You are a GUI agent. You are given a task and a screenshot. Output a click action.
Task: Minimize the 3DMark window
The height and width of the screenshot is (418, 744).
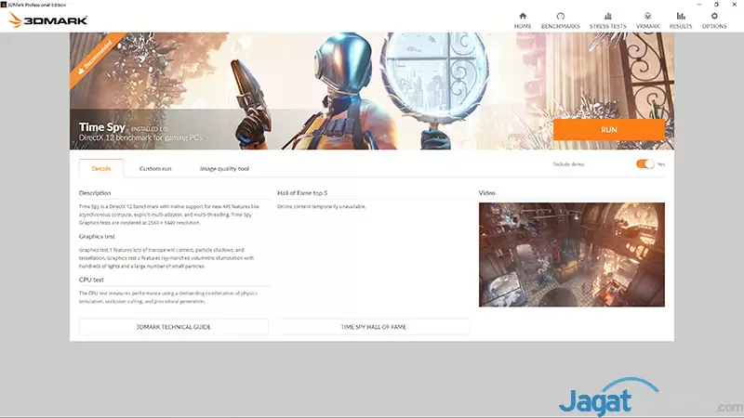point(699,5)
